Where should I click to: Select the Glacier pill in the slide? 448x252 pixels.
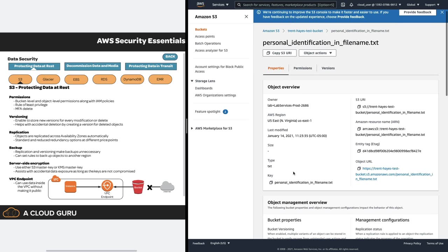click(x=48, y=79)
